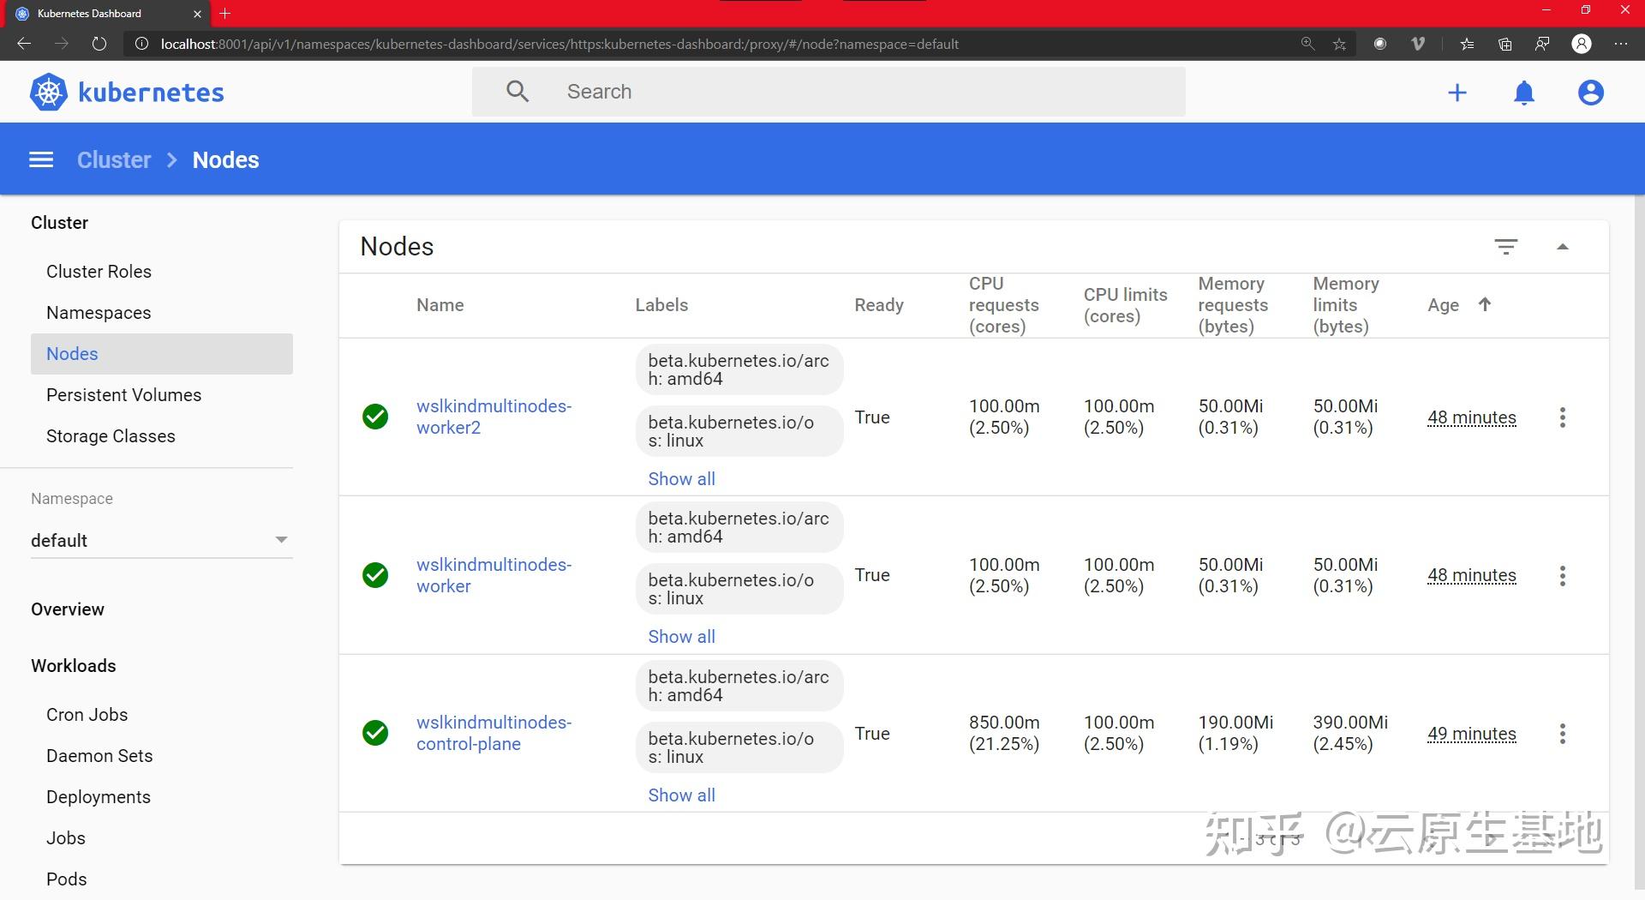
Task: Open the create new resource plus icon
Action: click(1457, 93)
